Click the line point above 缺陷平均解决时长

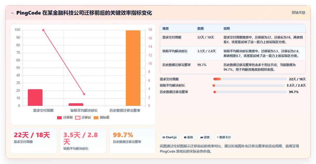click(84, 94)
